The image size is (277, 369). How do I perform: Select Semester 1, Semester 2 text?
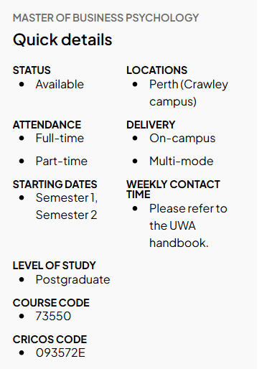click(67, 206)
